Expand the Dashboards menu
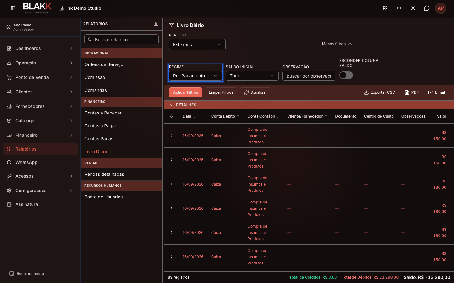 click(x=40, y=48)
